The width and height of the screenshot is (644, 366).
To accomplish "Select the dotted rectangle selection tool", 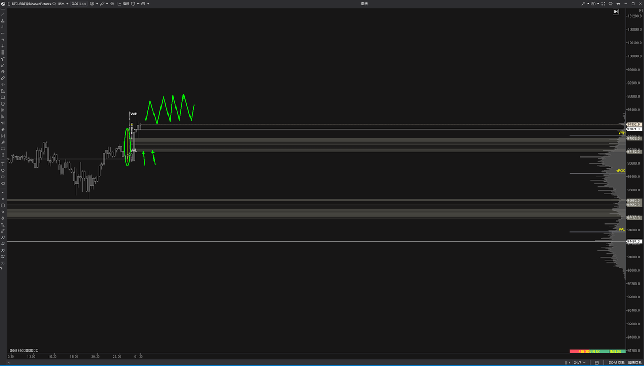I will [3, 149].
